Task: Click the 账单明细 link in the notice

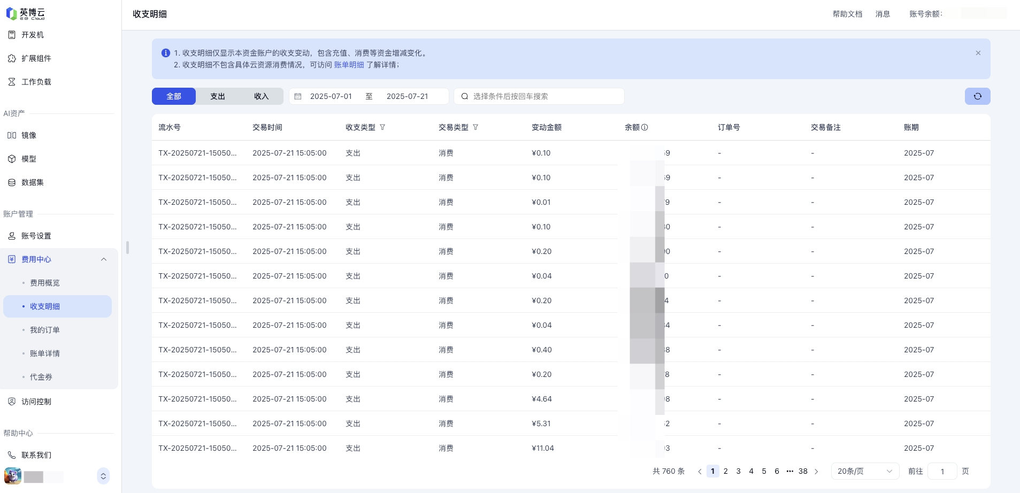Action: click(349, 65)
